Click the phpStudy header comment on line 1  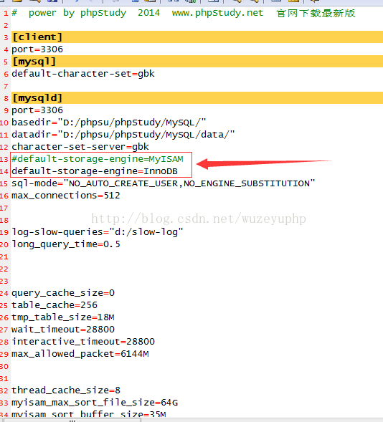click(x=184, y=13)
